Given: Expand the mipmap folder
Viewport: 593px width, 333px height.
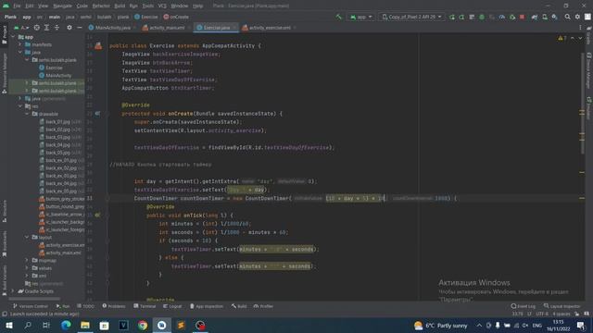Looking at the screenshot, I should point(27,260).
